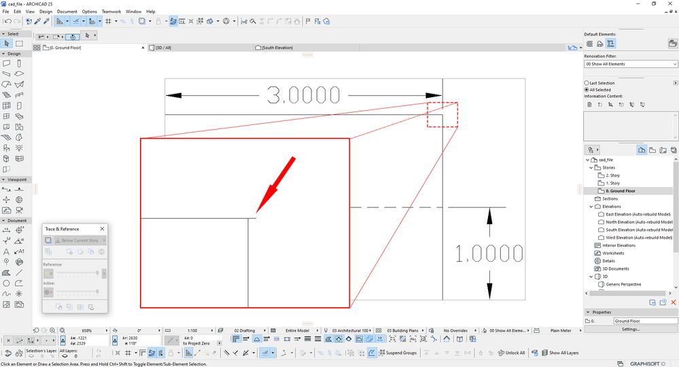Activate the Column tool
Screen dimensions: 679x367
(19, 63)
